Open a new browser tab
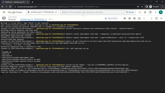 (32, 2)
